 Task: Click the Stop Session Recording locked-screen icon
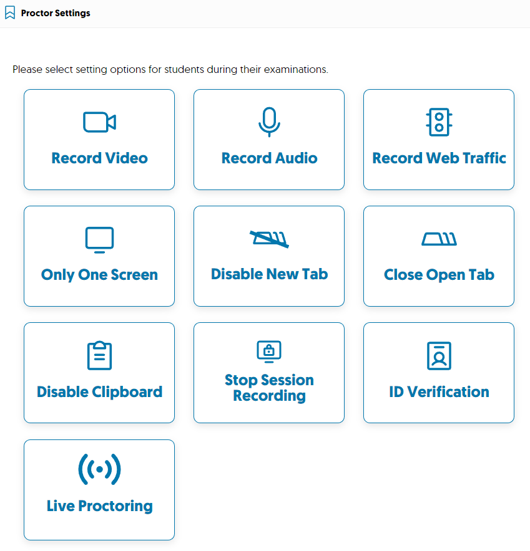coord(268,351)
